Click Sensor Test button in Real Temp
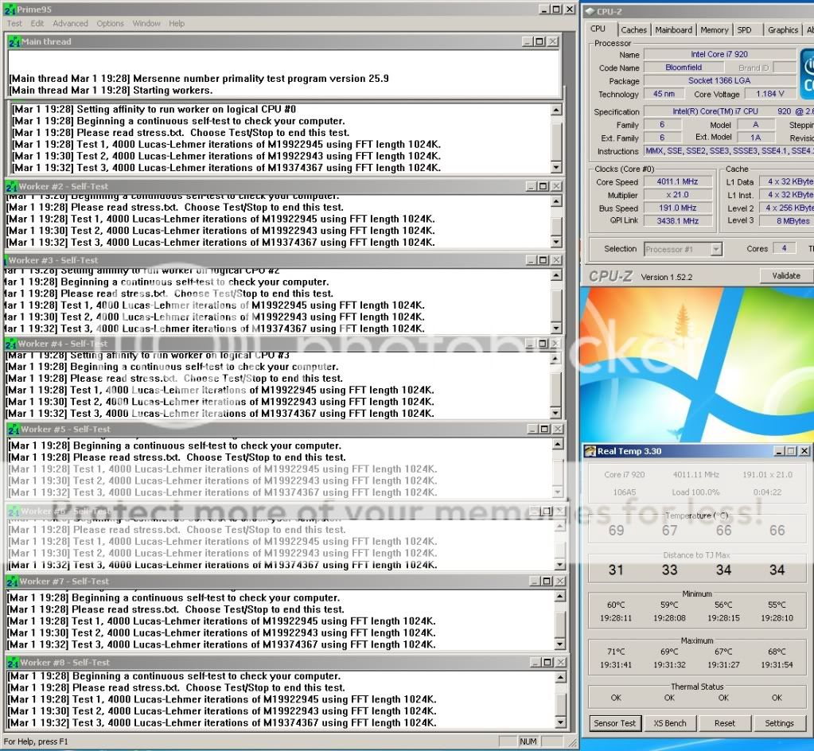The image size is (814, 751). coord(615,723)
